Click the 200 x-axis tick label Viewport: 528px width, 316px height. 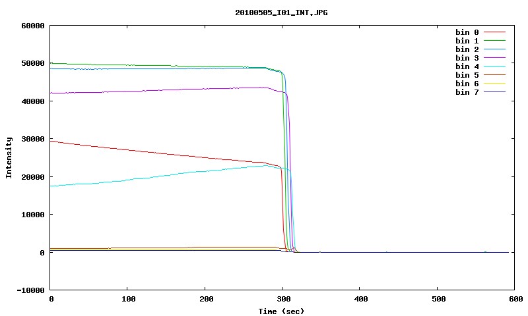pos(206,299)
